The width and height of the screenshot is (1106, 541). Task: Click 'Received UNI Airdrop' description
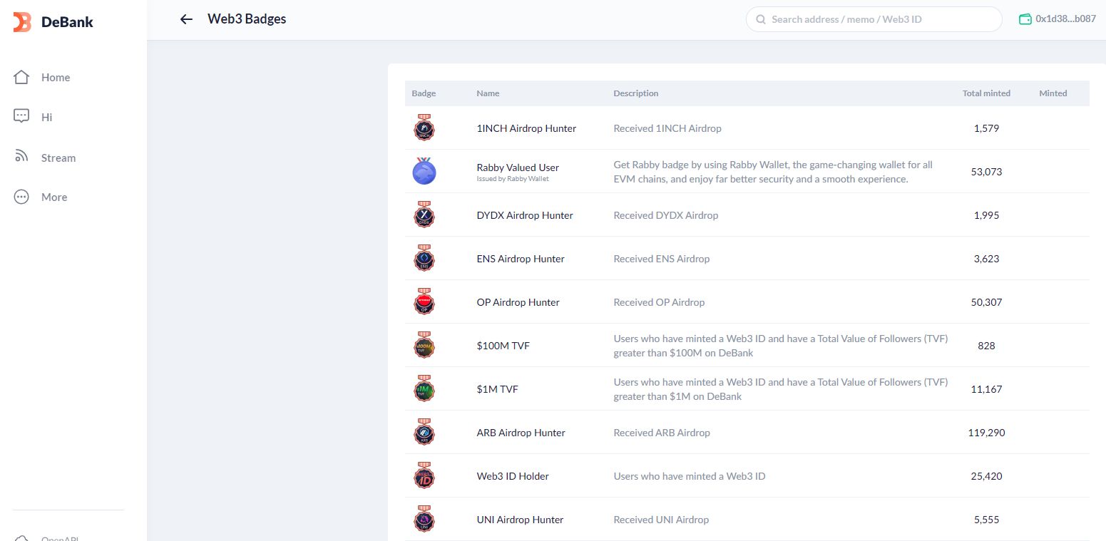click(661, 520)
